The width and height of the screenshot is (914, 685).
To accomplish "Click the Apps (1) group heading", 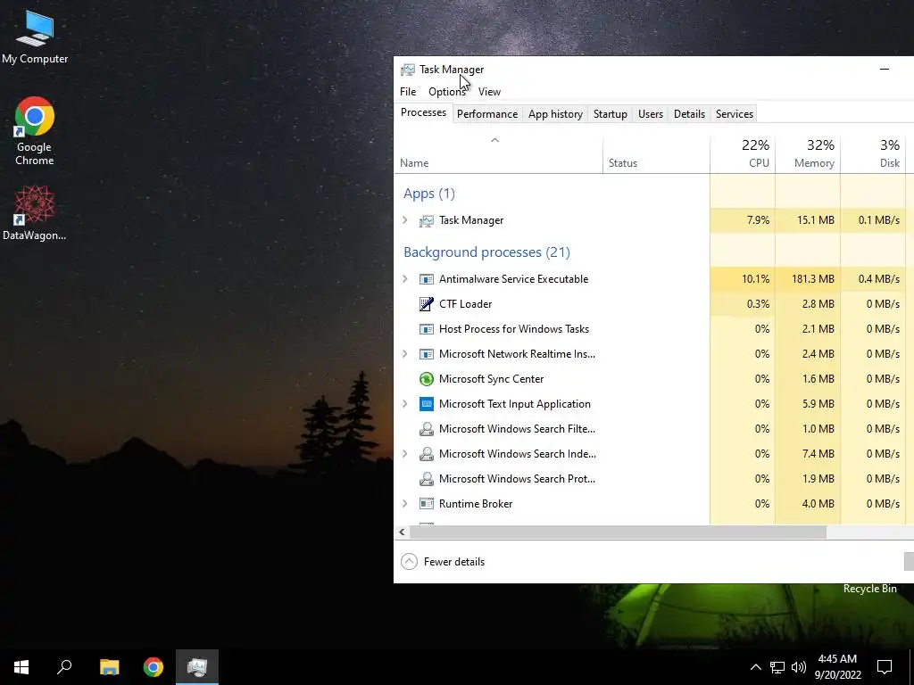I will [429, 194].
